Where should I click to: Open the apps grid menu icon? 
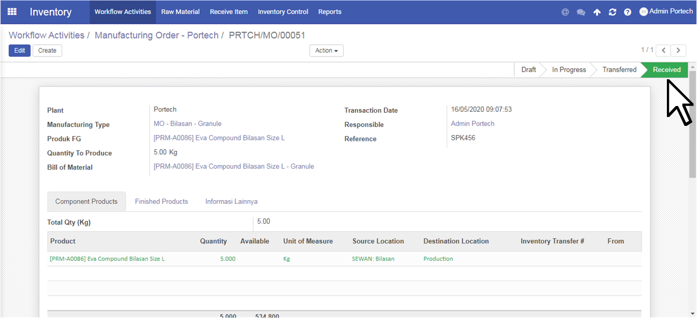click(x=12, y=12)
